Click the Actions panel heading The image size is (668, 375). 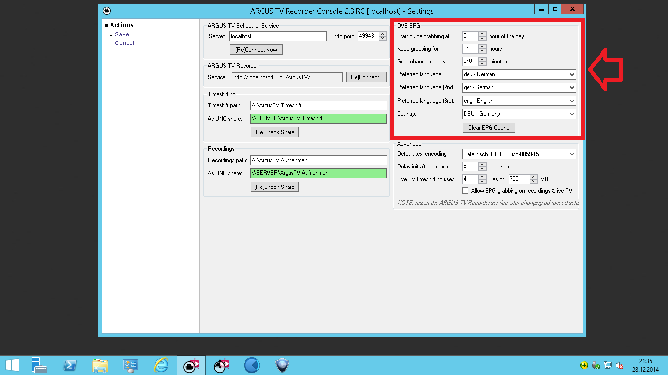[122, 25]
